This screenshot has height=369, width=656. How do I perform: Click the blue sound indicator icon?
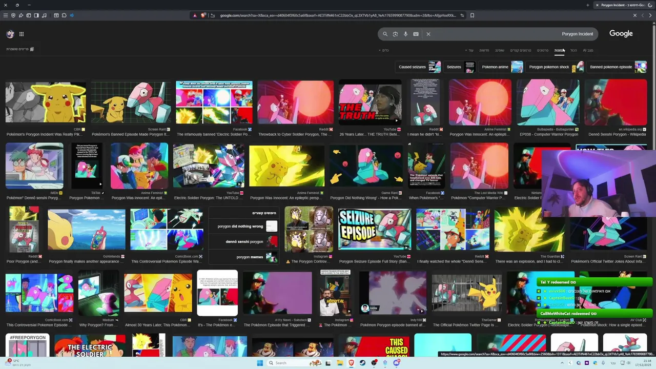click(71, 15)
